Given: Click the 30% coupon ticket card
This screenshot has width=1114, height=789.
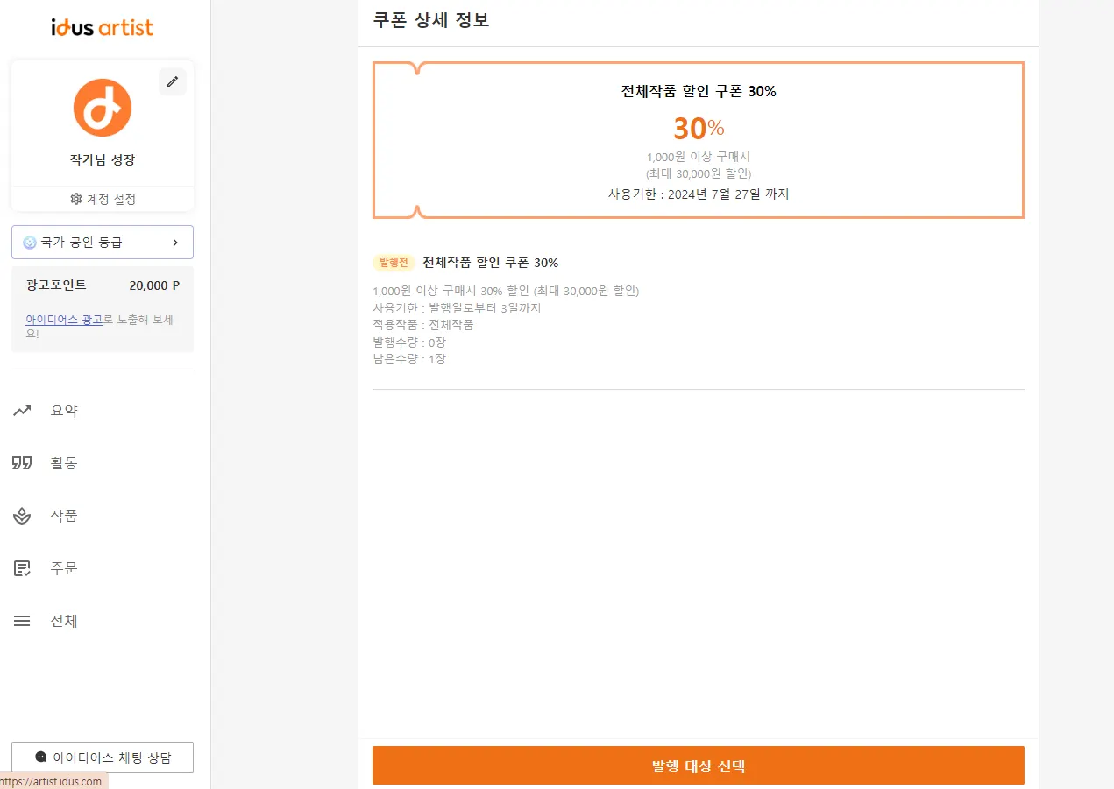Looking at the screenshot, I should click(698, 140).
